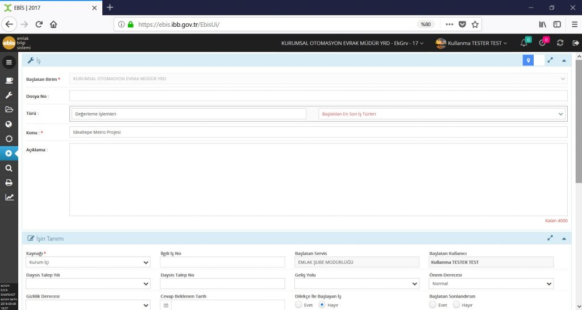The height and width of the screenshot is (310, 582).
Task: Click the İlgili İş No input field
Action: [222, 262]
